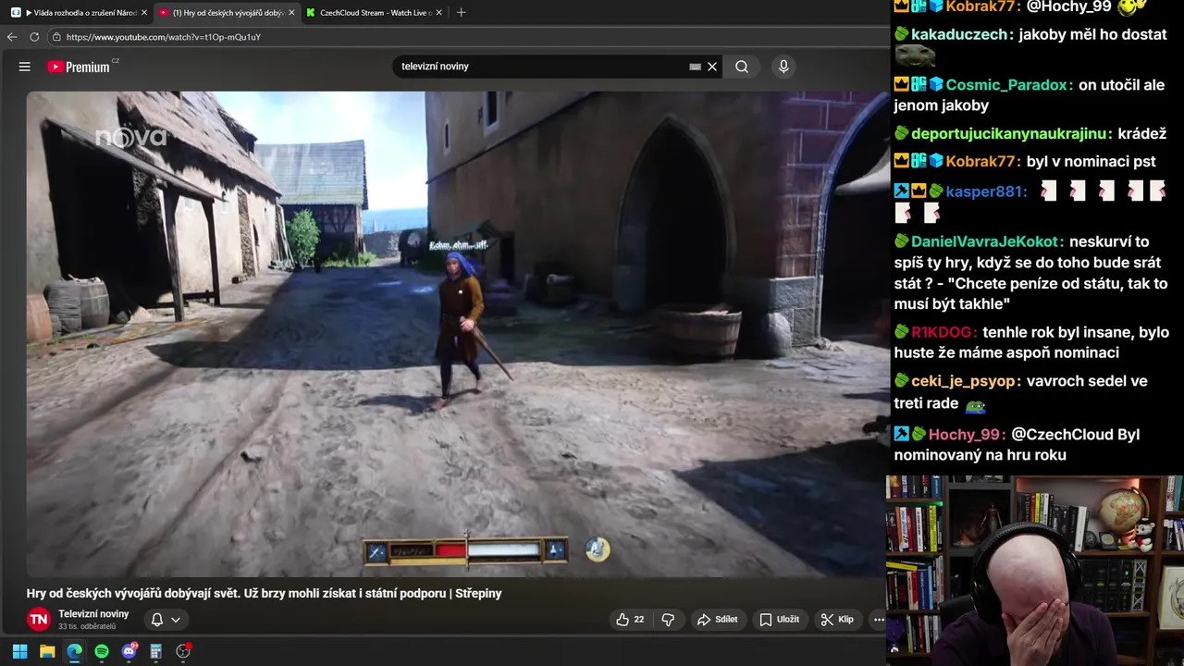1184x666 pixels.
Task: Click username kakaduczech in chat
Action: coord(959,34)
